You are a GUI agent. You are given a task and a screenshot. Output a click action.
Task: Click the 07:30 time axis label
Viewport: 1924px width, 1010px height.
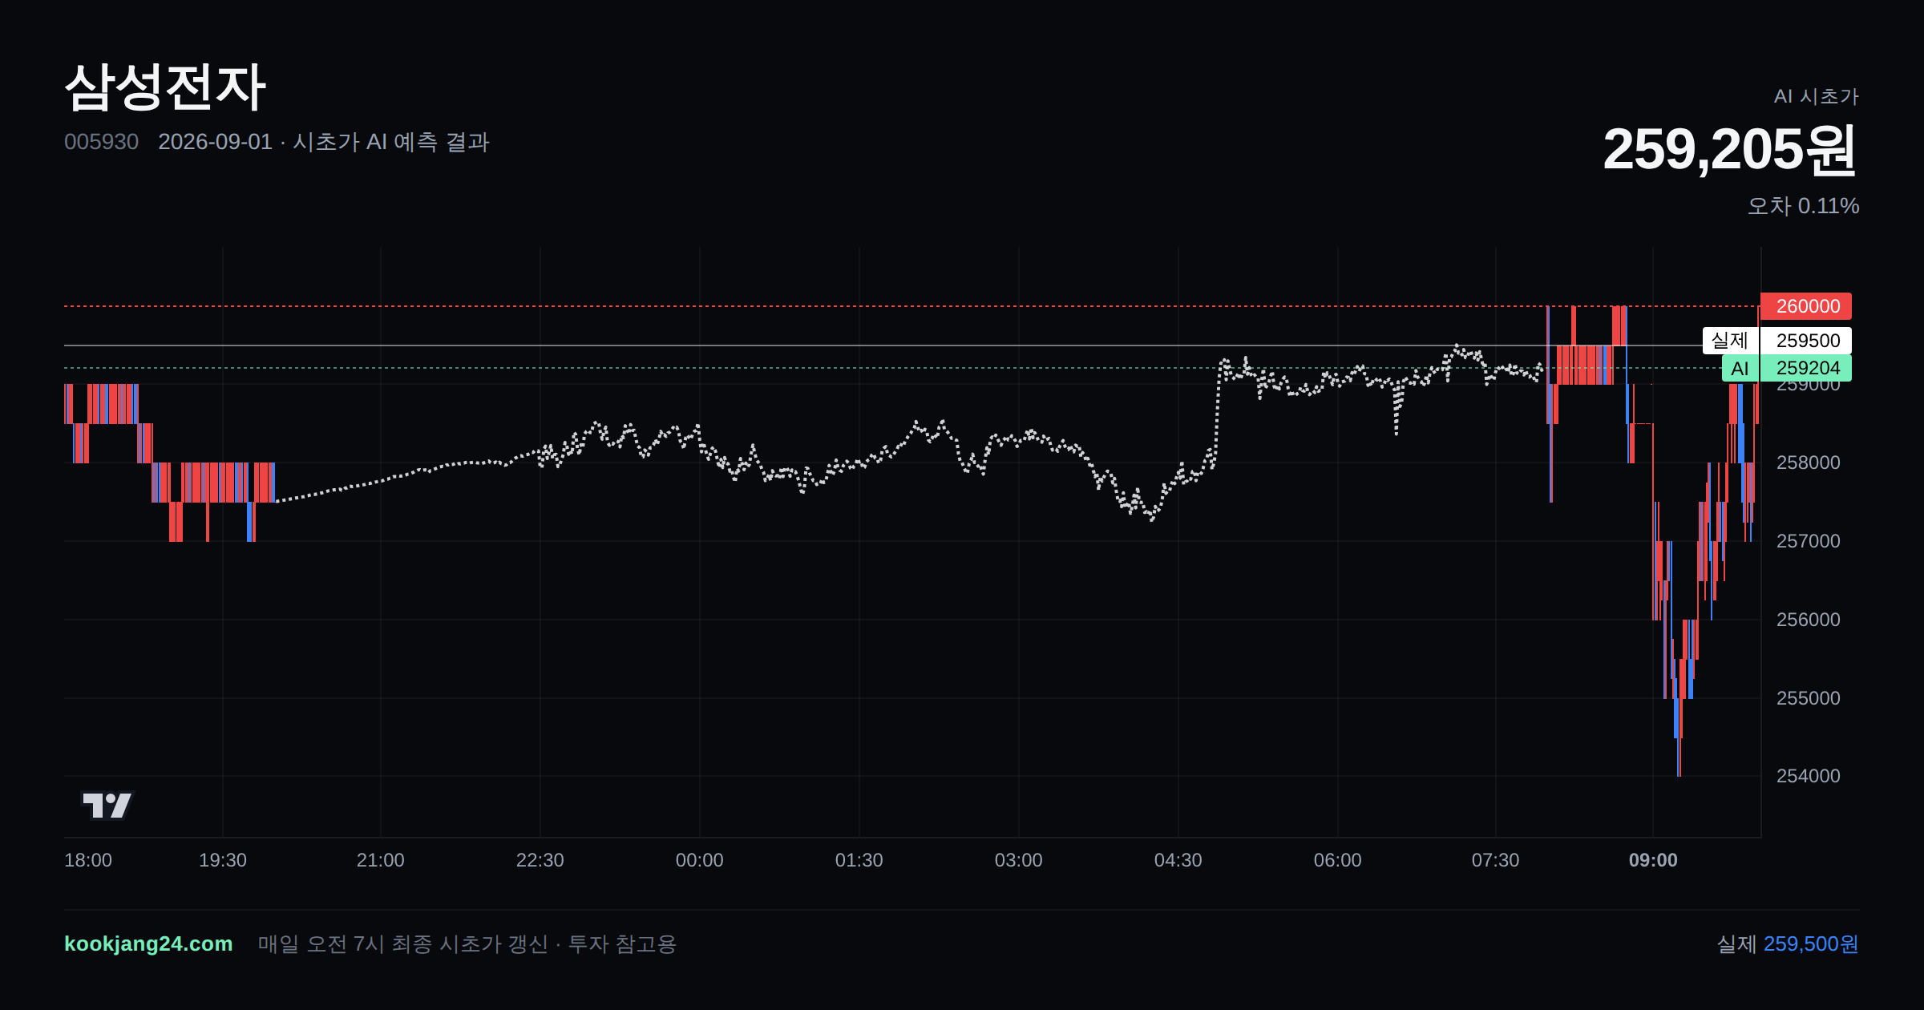pos(1495,860)
